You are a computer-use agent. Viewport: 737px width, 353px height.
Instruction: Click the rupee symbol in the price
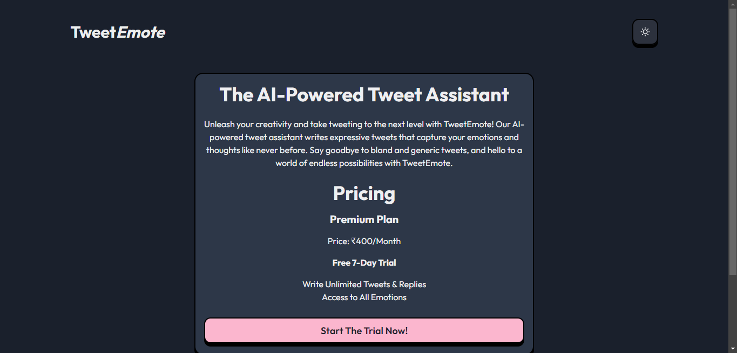[354, 241]
